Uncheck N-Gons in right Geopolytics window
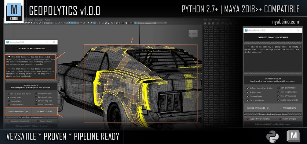 point(248,88)
